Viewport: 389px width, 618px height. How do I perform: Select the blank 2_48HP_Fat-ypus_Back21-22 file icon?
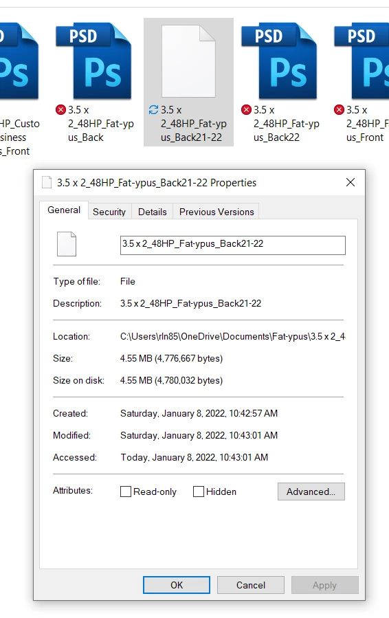pyautogui.click(x=188, y=61)
